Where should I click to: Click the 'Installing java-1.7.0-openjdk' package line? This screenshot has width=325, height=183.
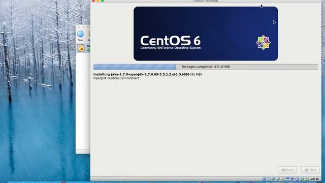pos(141,74)
